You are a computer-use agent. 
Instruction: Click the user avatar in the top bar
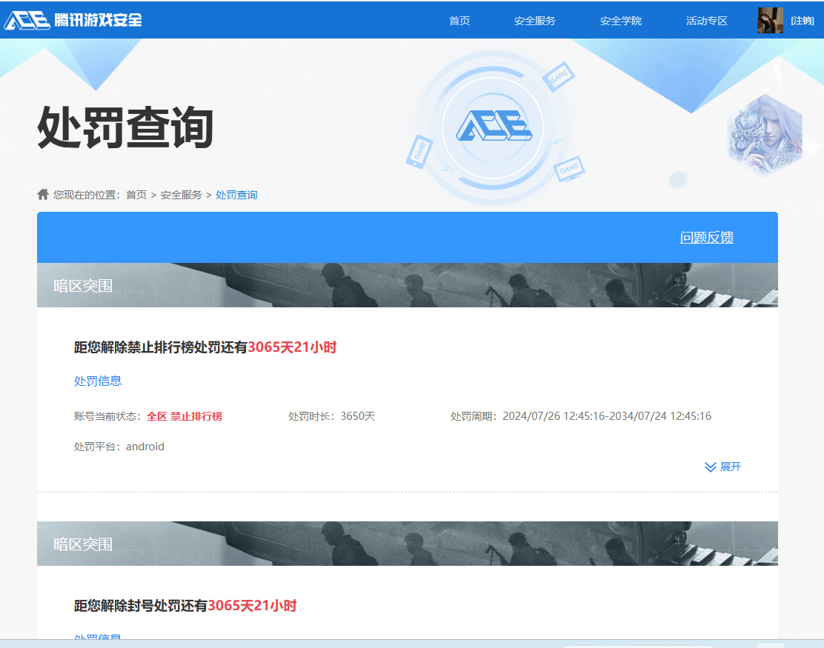pyautogui.click(x=771, y=20)
